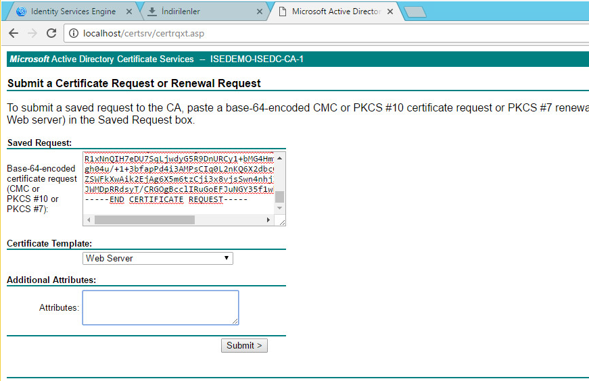Close the Microsoft Active Directory tab
589x381 pixels.
tap(390, 11)
